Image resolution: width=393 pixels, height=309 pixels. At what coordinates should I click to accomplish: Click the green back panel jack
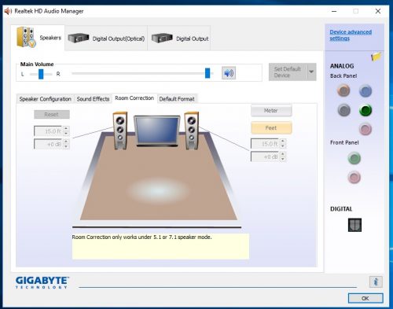(x=365, y=110)
